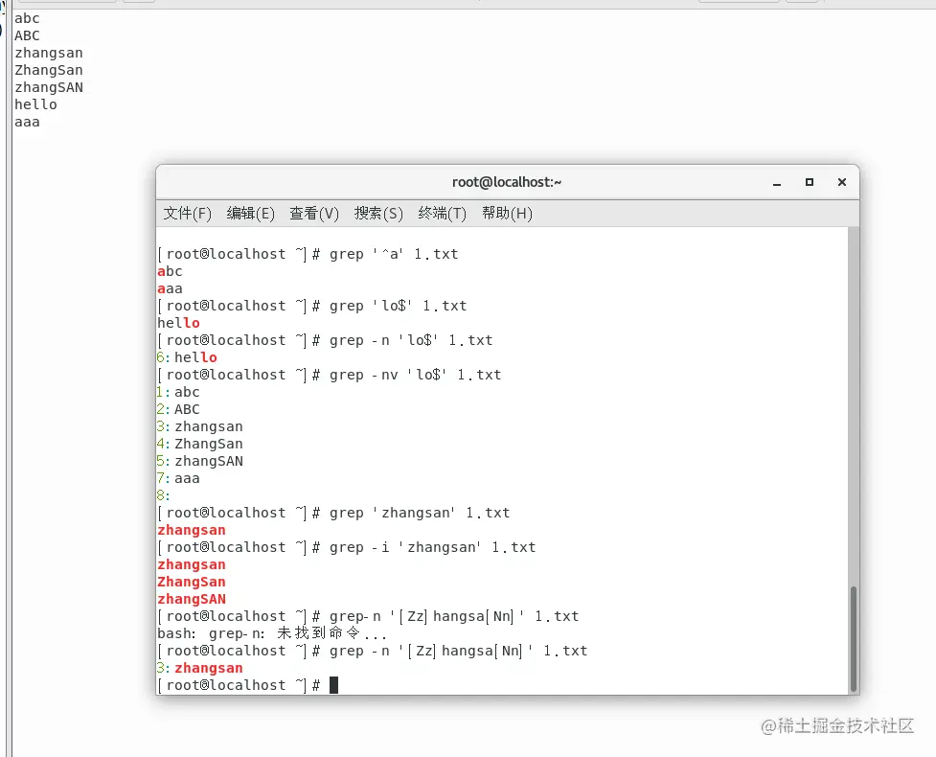Click 'zhangsan' line in background text file
936x757 pixels.
coord(49,53)
